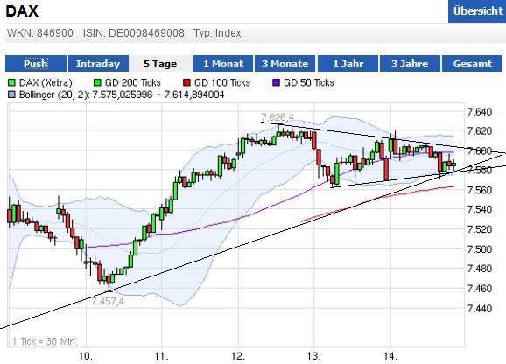This screenshot has height=364, width=506.
Task: Click the GD 100 Ticks legend label
Action: (222, 83)
